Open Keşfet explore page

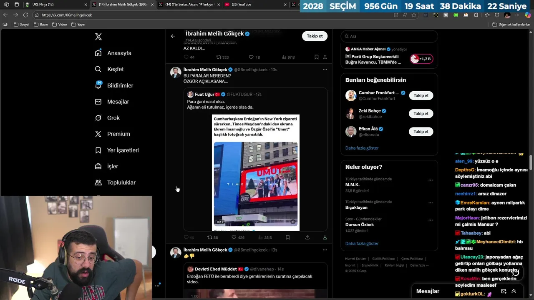pos(109,69)
